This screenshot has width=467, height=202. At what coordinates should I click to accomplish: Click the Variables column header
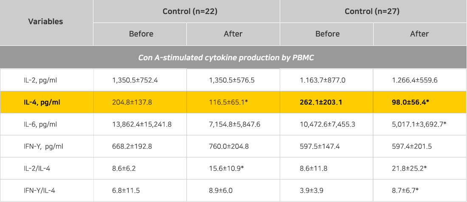pyautogui.click(x=46, y=22)
